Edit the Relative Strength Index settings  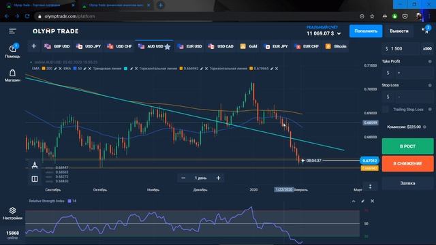click(x=363, y=201)
